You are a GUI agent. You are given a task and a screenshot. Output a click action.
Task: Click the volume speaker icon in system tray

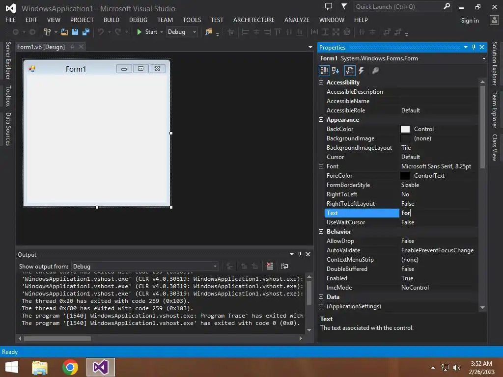click(x=457, y=368)
